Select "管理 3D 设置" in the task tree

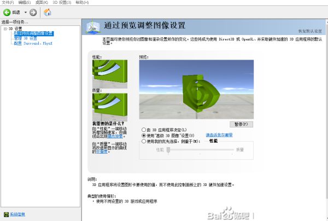pos(25,39)
